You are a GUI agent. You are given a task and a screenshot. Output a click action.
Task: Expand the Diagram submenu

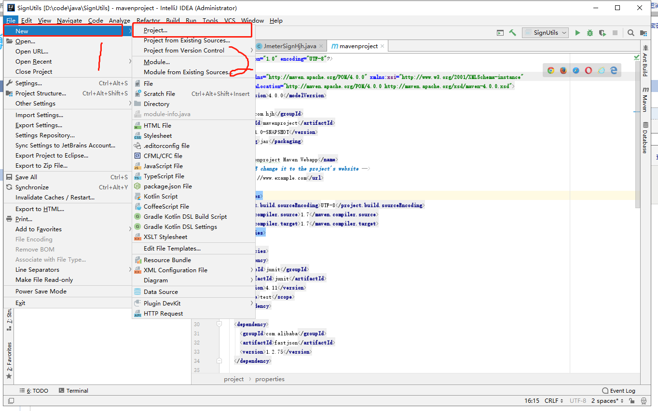pyautogui.click(x=193, y=280)
